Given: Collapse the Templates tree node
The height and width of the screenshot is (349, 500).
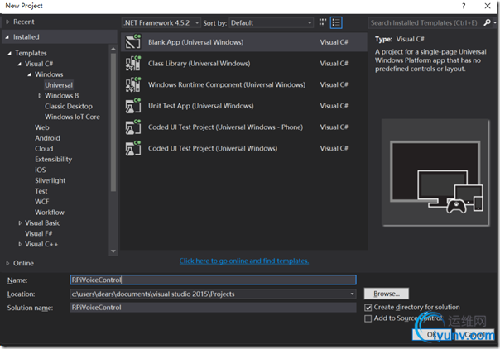Looking at the screenshot, I should 9,53.
